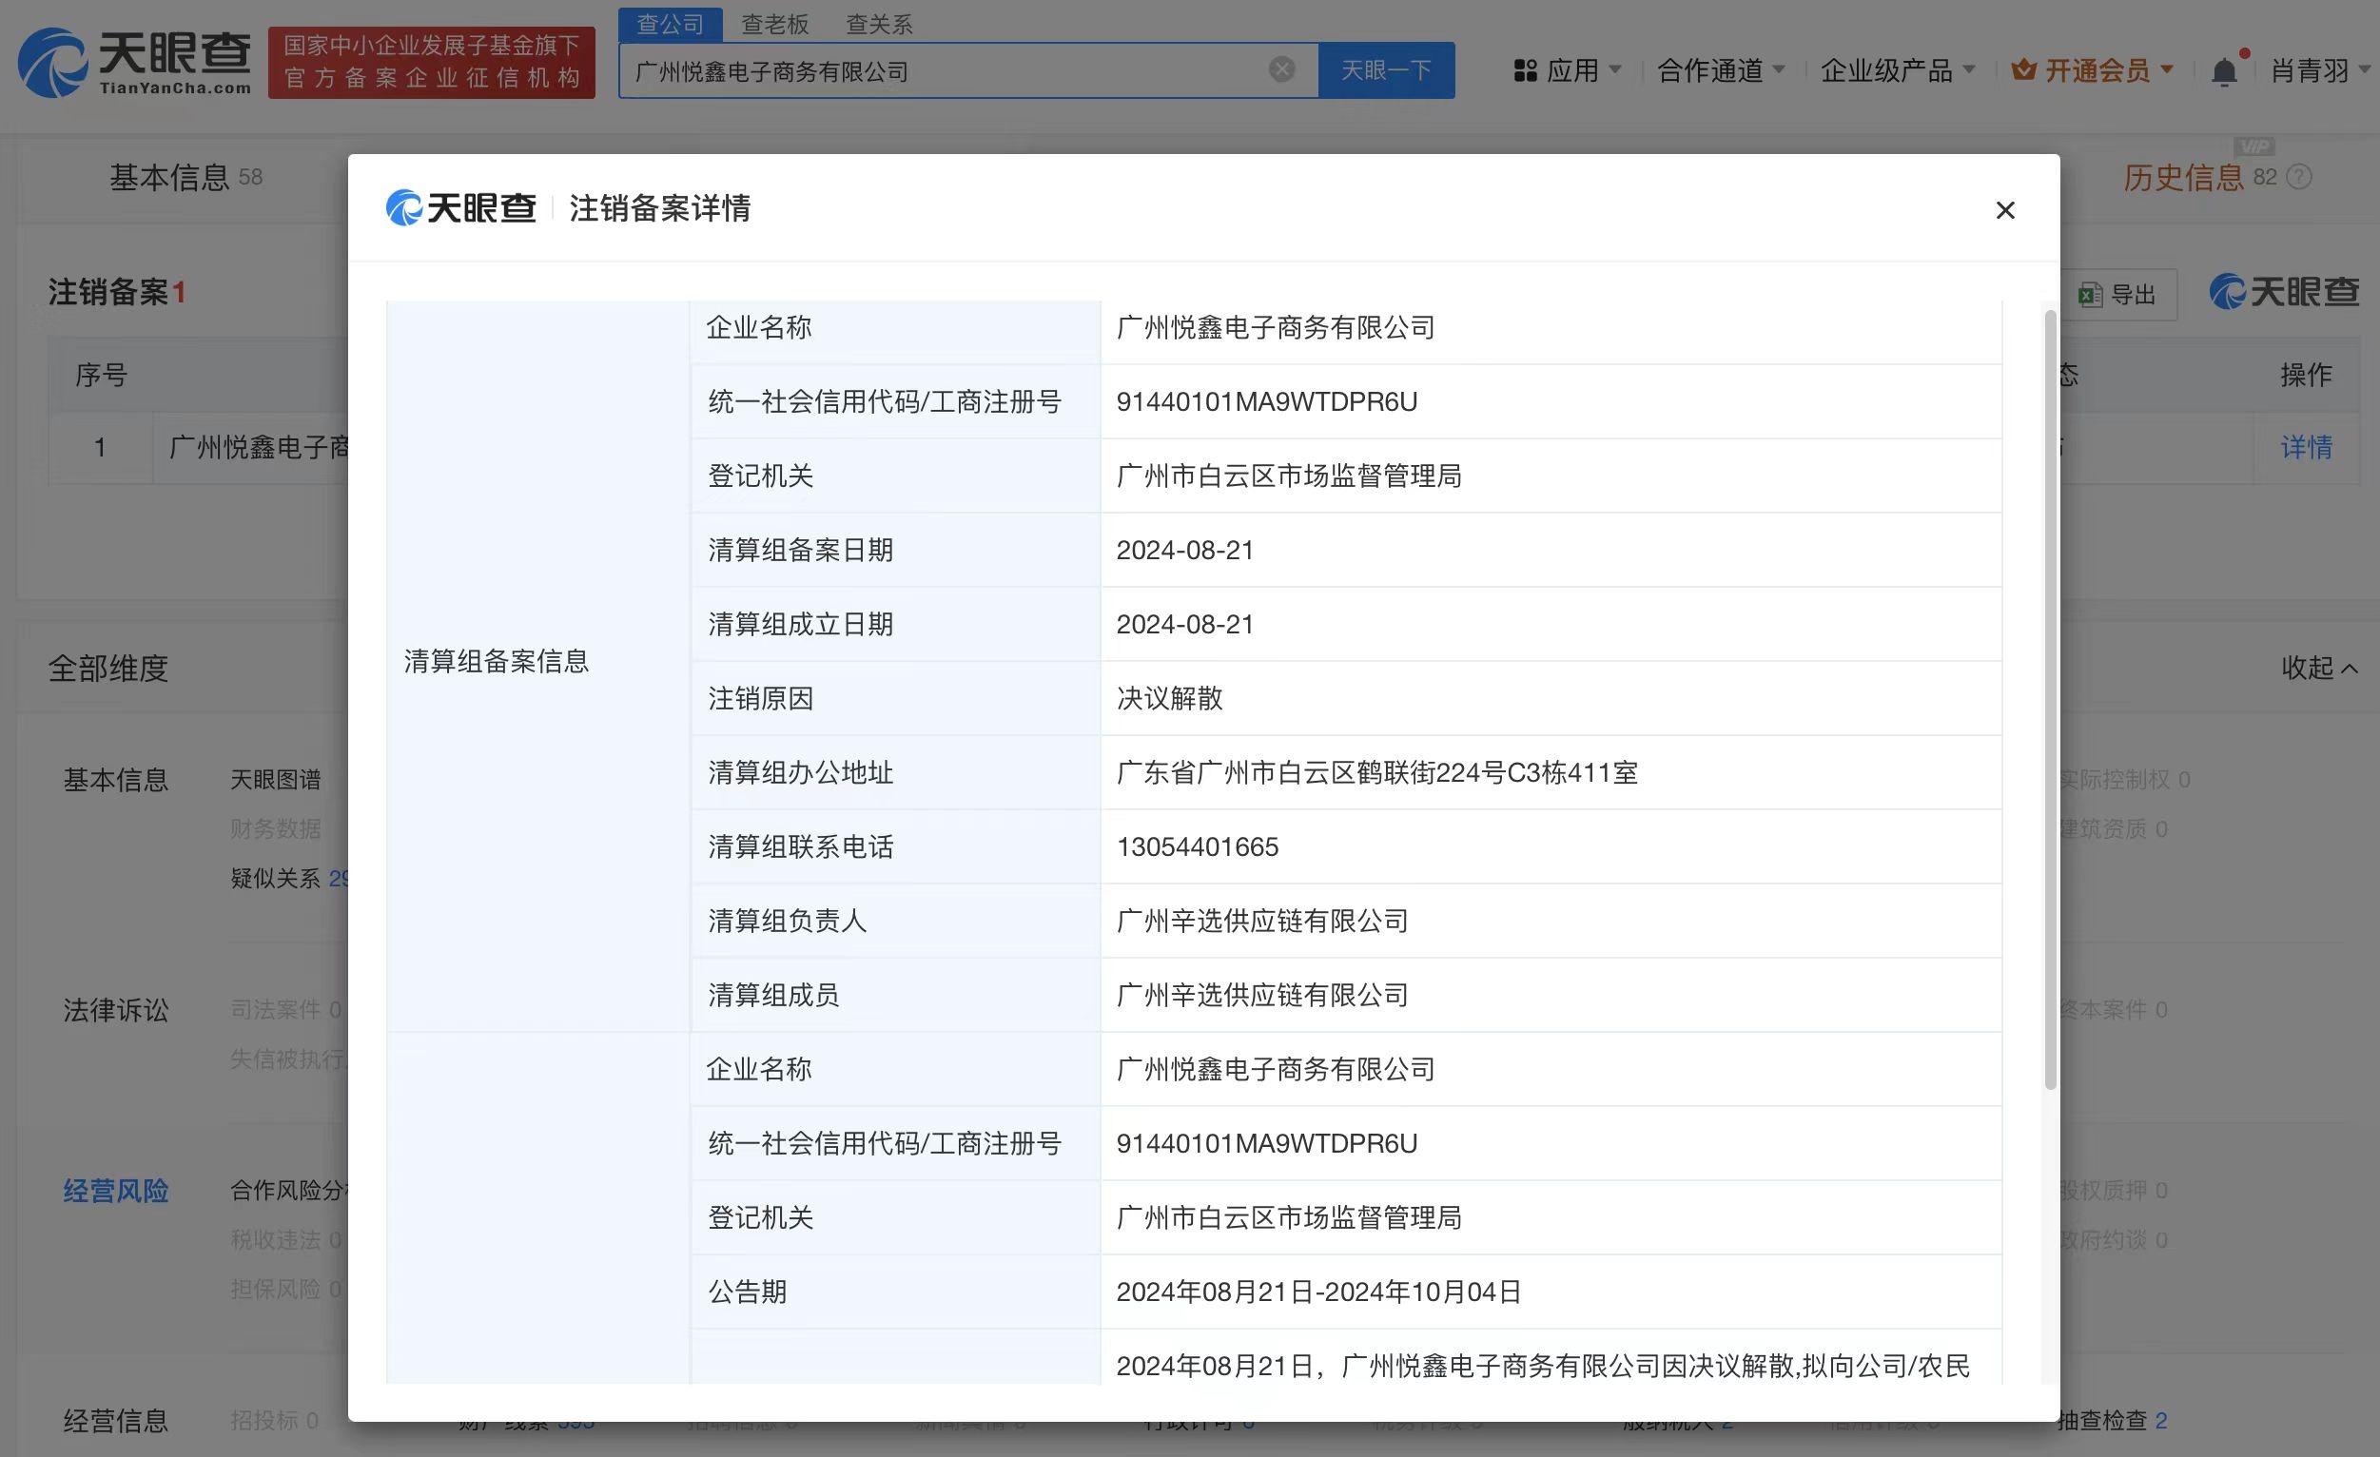Image resolution: width=2380 pixels, height=1457 pixels.
Task: Click the Excel icon on the 导出 button
Action: 2089,295
